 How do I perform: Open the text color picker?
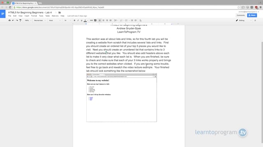click(x=85, y=20)
